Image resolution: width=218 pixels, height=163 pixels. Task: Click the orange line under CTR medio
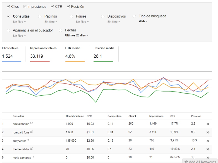[x=75, y=61]
